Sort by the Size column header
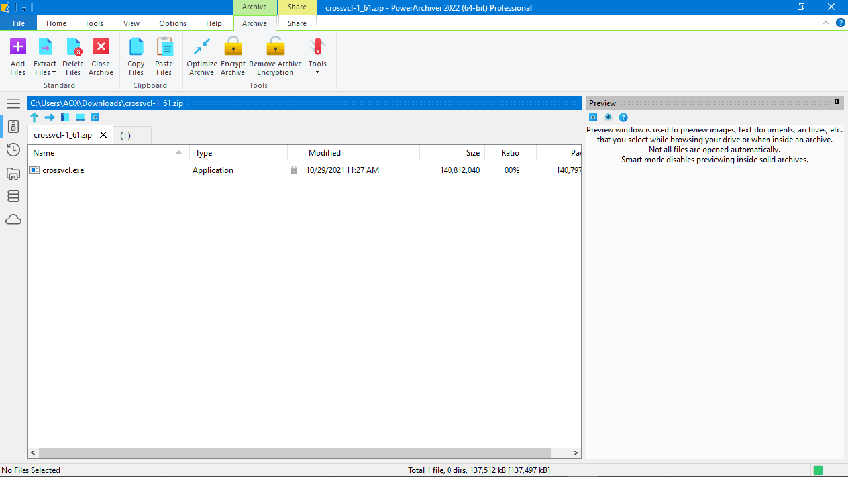Image resolution: width=848 pixels, height=477 pixels. (x=452, y=153)
